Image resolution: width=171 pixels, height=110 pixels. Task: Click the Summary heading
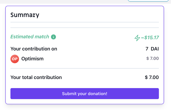pyautogui.click(x=25, y=15)
